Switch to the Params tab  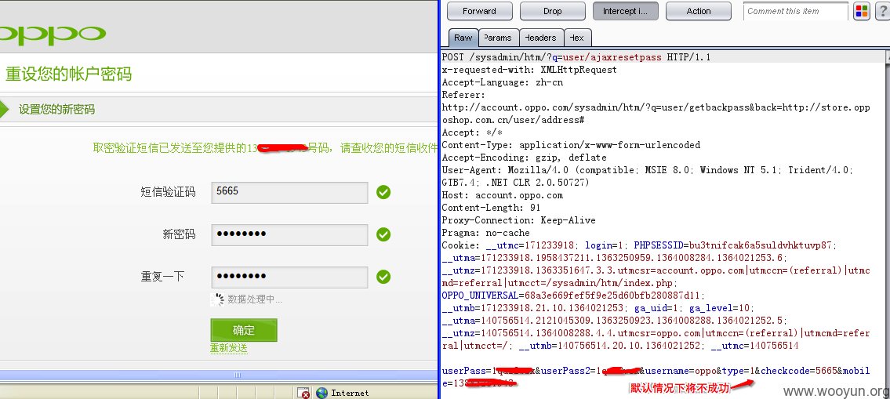[x=498, y=38]
